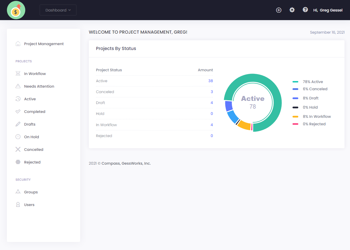The image size is (350, 250).
Task: Click the black 0% Hold legend swatch
Action: click(x=295, y=107)
